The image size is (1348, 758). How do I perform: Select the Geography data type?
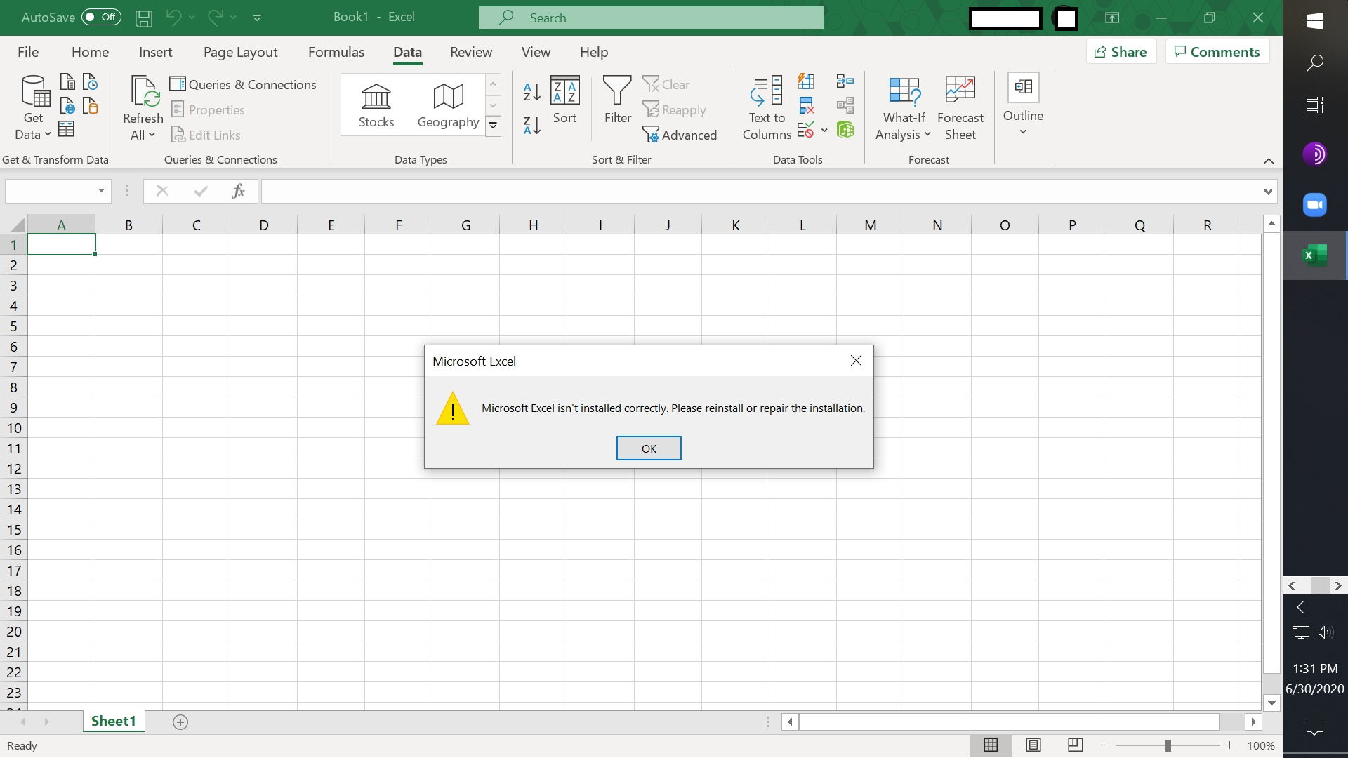point(448,105)
